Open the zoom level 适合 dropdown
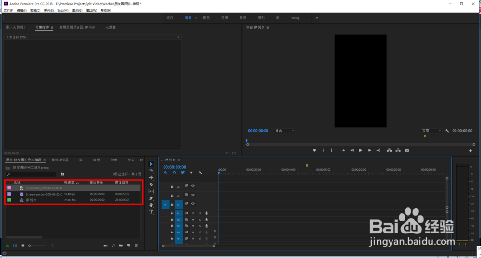This screenshot has height=258, width=481. coord(284,131)
